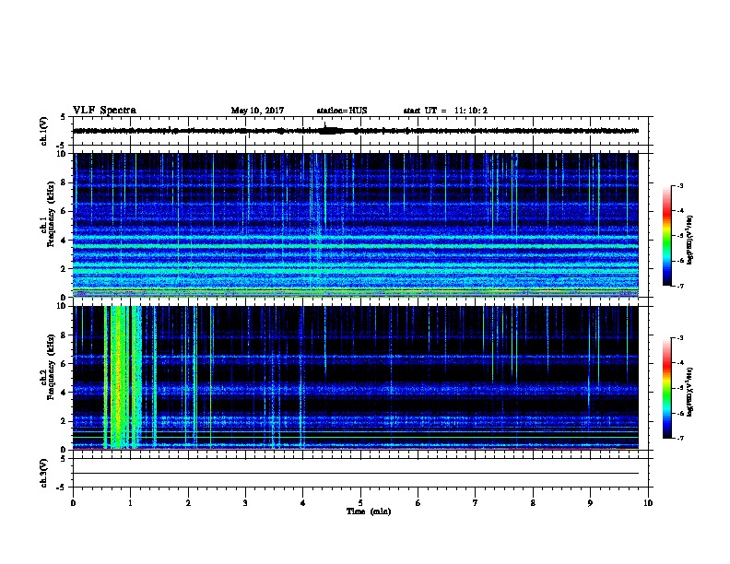
Task: Select the ch.2 "Frequency (kHz)" axis label
Action: pos(51,367)
